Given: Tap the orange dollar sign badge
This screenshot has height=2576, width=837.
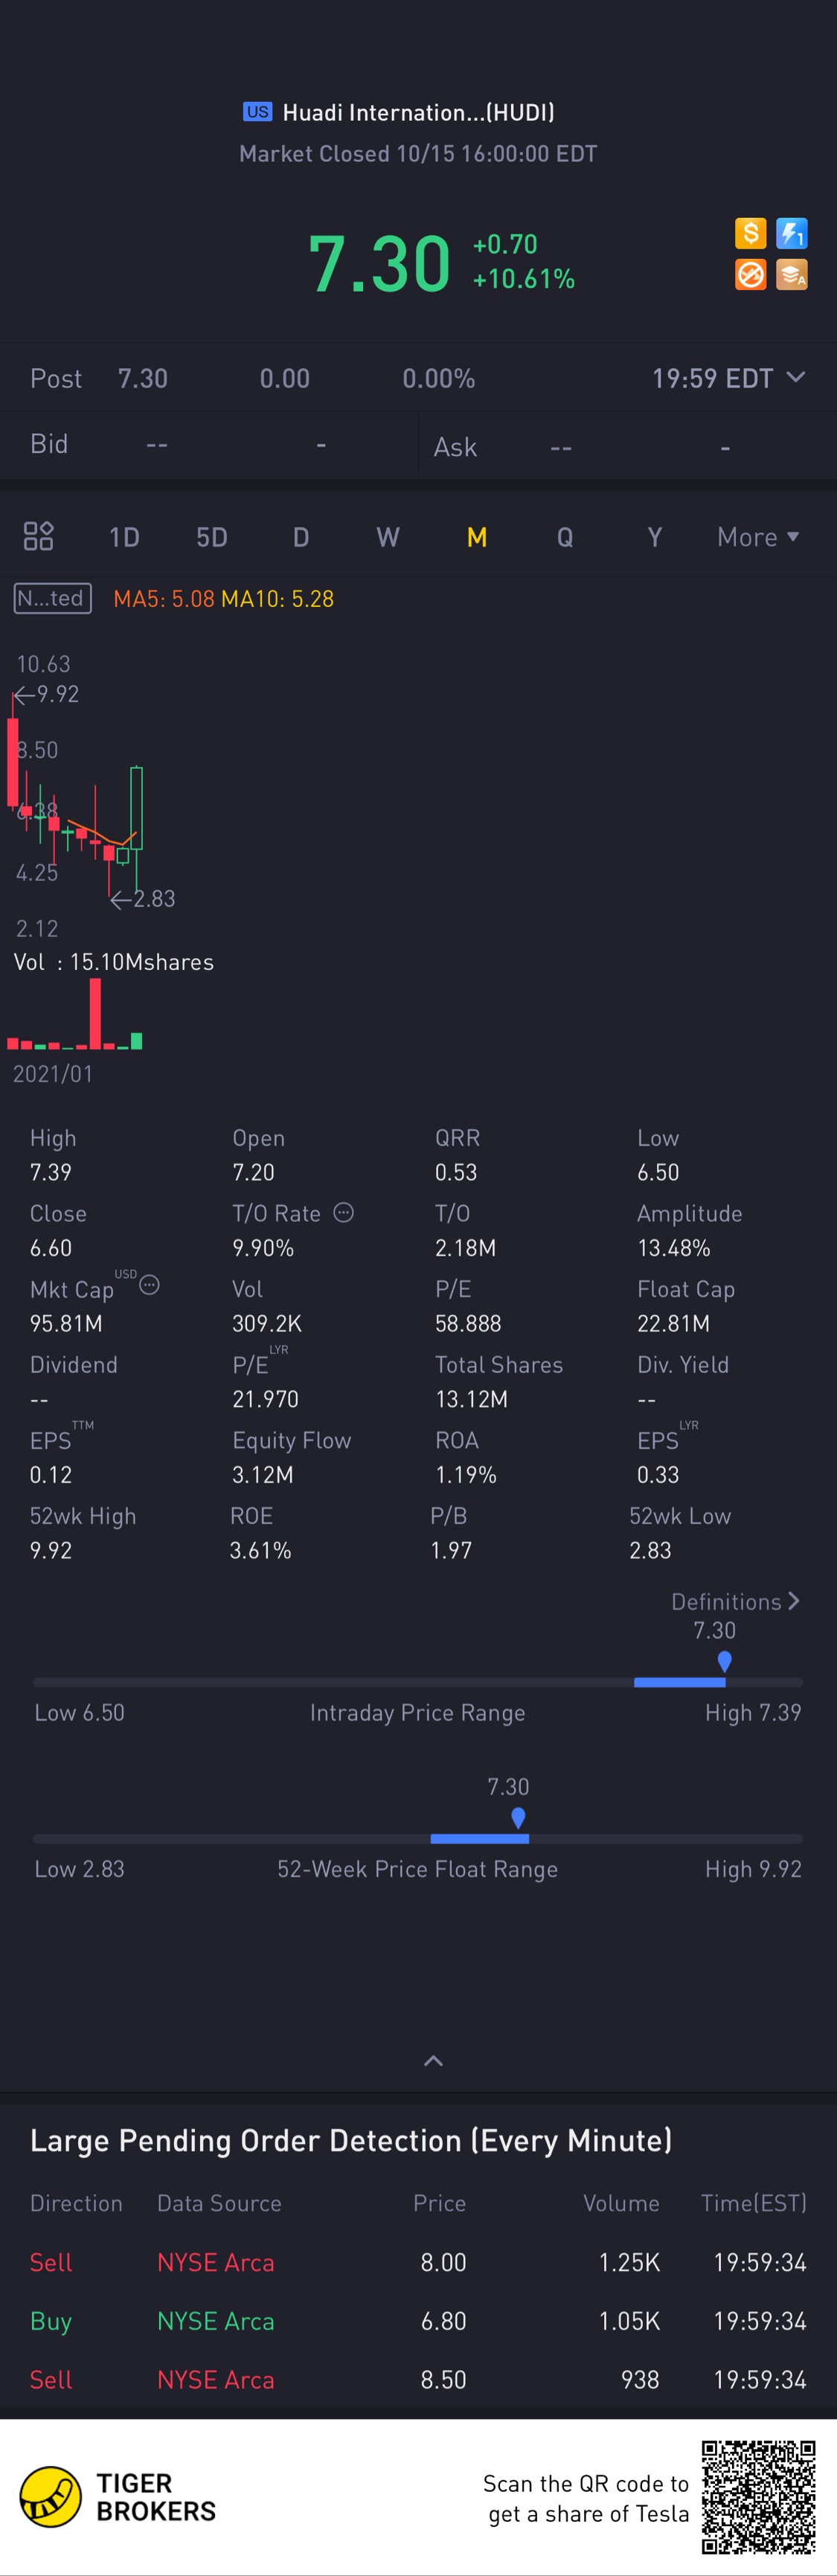Looking at the screenshot, I should 750,233.
